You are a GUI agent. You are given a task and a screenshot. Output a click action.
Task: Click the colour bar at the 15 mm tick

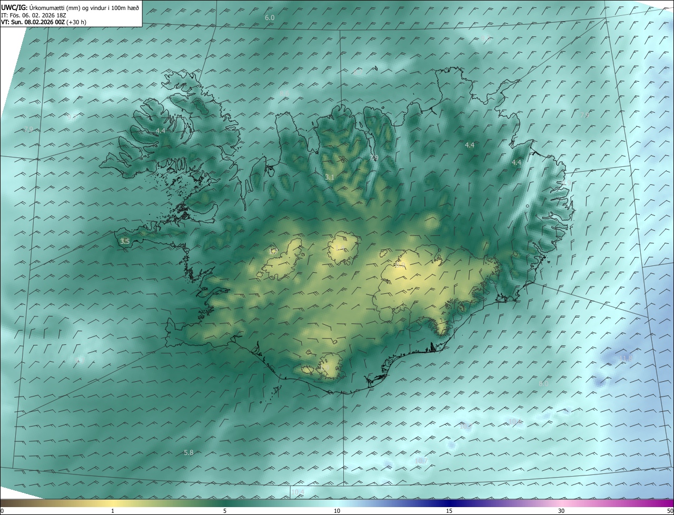[449, 503]
